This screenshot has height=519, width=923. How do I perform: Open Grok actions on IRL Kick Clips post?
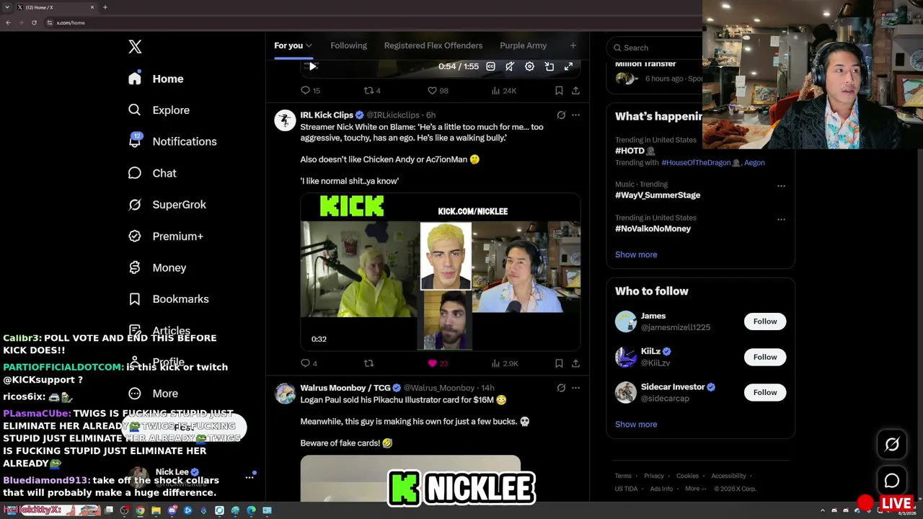coord(561,115)
